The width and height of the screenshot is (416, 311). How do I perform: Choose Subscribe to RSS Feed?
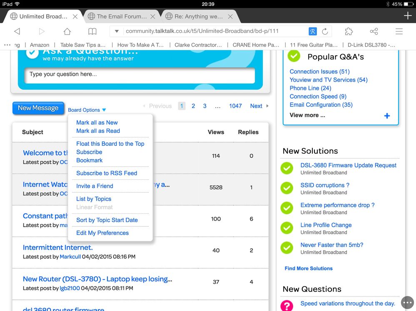[107, 173]
